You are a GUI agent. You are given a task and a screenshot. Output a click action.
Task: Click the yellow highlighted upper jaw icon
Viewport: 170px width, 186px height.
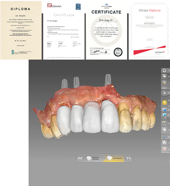(x=164, y=102)
